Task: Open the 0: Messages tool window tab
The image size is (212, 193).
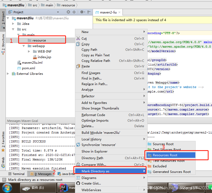Action: pos(41,174)
